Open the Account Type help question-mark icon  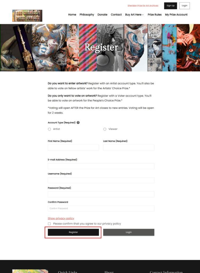point(78,123)
